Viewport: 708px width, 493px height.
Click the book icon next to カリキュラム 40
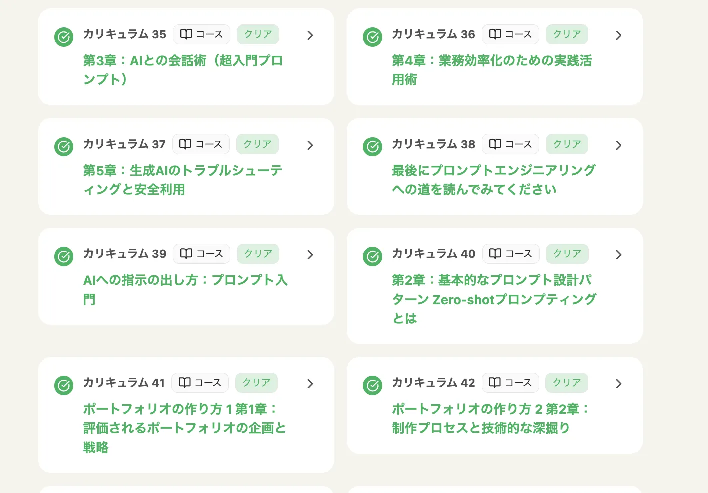coord(495,253)
